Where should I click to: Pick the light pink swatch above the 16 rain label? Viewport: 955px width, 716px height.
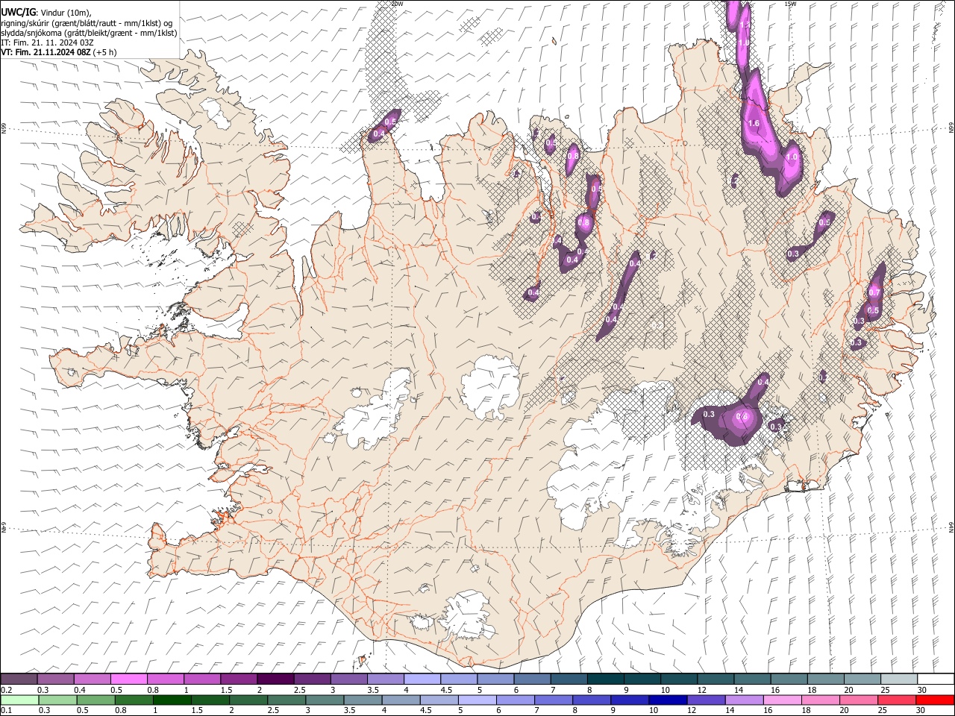[782, 700]
